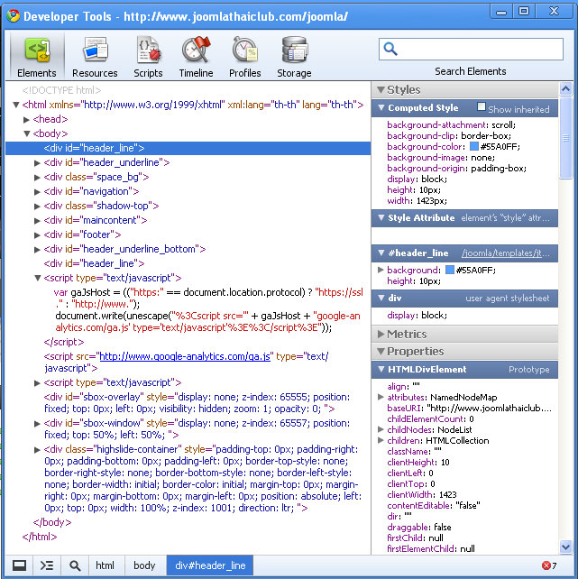This screenshot has width=578, height=579.
Task: Collapse the #header_line rule section
Action: pyautogui.click(x=381, y=253)
